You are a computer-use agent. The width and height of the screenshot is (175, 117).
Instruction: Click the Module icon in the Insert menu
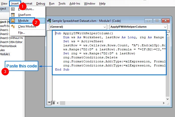(13, 21)
